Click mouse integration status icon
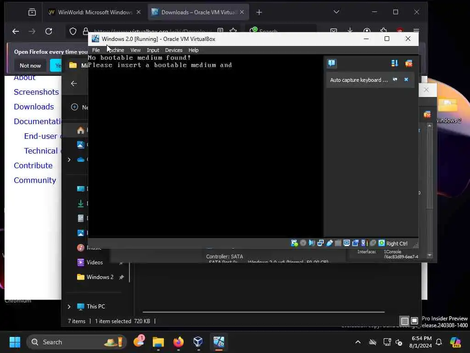470x353 pixels. 373,243
